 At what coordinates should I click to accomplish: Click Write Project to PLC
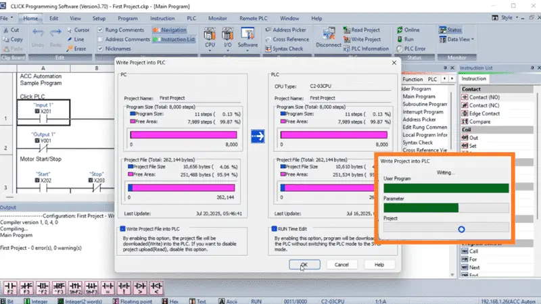[362, 39]
